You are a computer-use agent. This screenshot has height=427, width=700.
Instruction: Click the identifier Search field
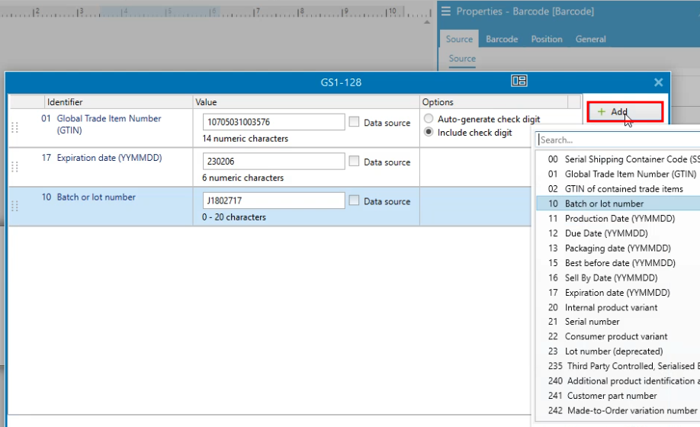tap(618, 140)
